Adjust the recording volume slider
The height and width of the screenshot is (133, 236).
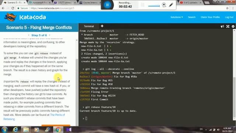point(154,6)
